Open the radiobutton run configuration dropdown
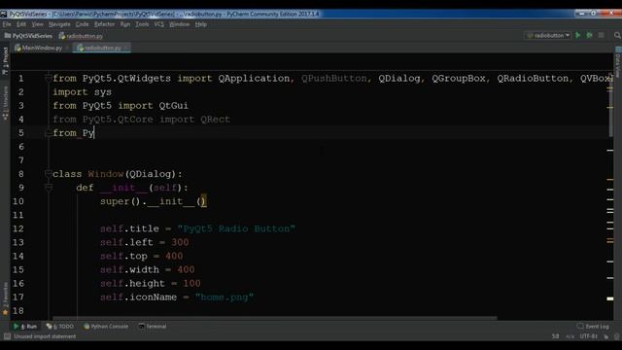This screenshot has height=350, width=622. [x=548, y=35]
